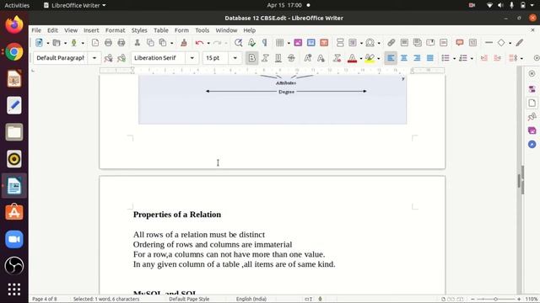Image resolution: width=540 pixels, height=303 pixels.
Task: Open the line spacing dropdown arrow
Action: click(x=521, y=58)
